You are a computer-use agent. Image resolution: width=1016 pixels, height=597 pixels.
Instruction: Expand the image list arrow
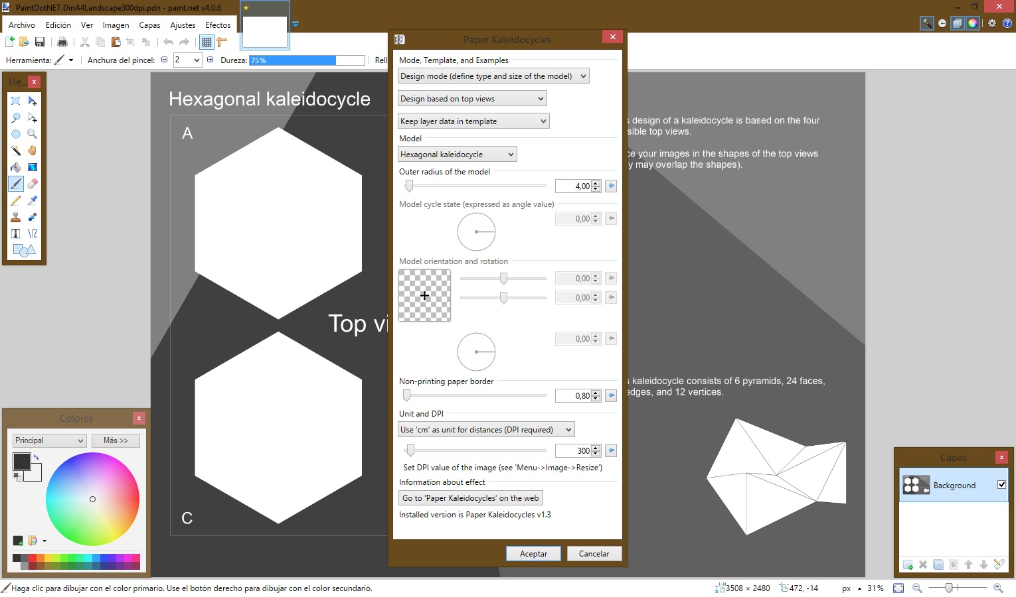(x=296, y=25)
